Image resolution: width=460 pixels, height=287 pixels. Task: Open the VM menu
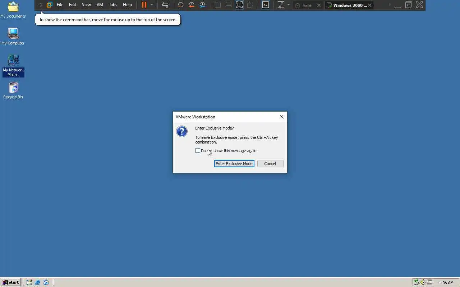pyautogui.click(x=100, y=5)
